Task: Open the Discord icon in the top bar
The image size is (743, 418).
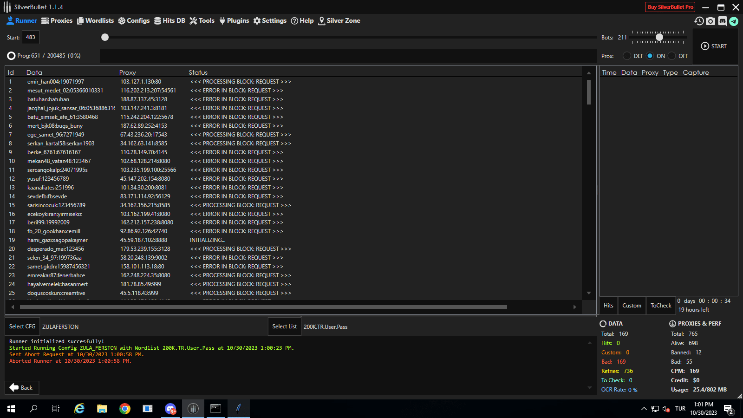Action: click(x=723, y=21)
